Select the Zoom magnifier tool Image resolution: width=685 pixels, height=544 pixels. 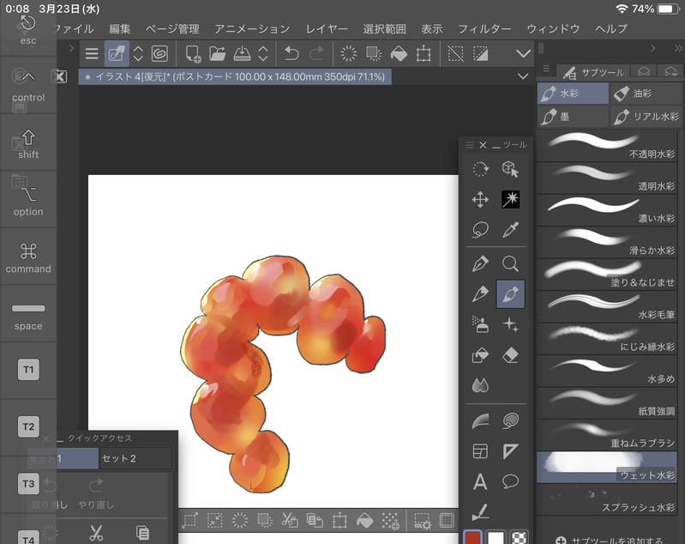(x=510, y=263)
